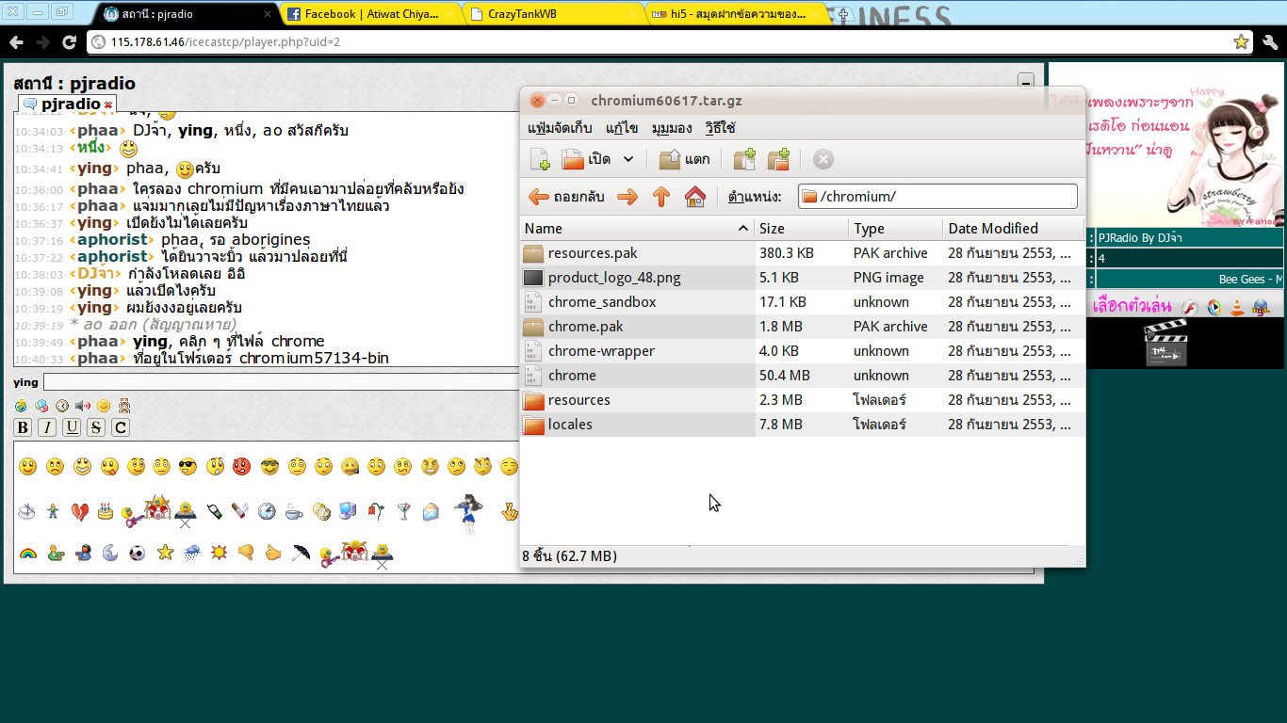The height and width of the screenshot is (723, 1287).
Task: Switch to the Facebook browser tab
Action: click(370, 14)
